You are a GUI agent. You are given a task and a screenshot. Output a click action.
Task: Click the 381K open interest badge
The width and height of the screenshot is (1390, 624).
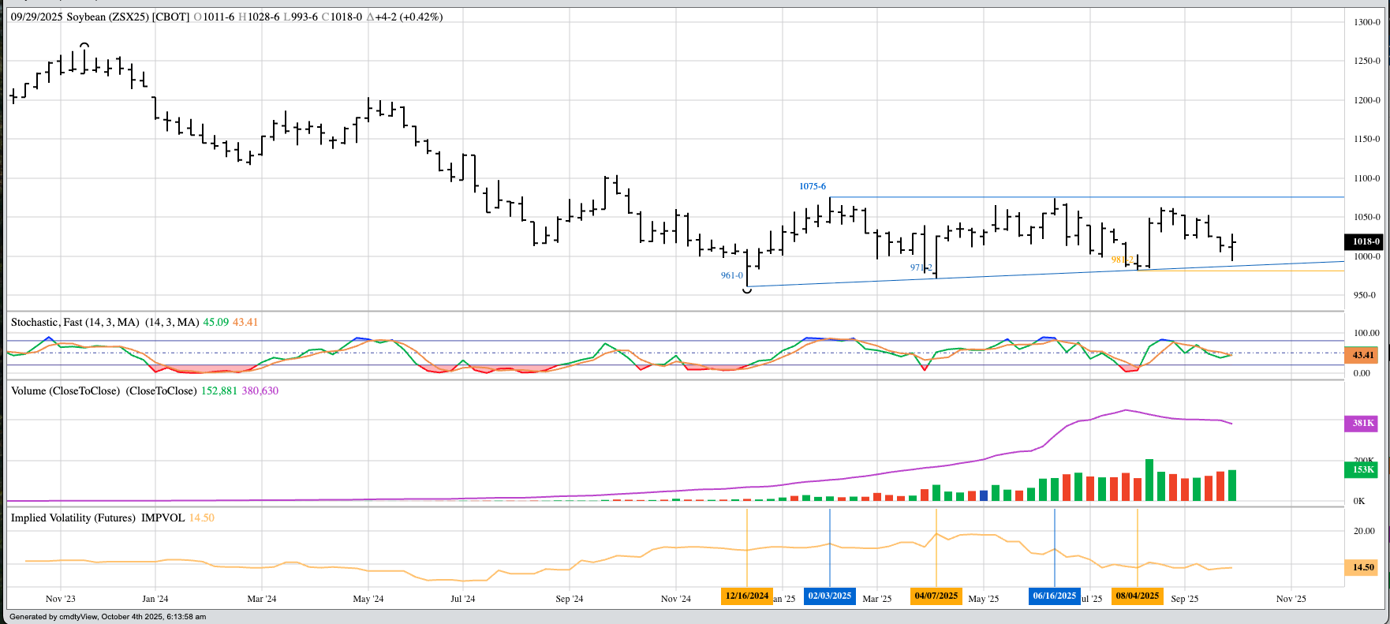point(1363,424)
